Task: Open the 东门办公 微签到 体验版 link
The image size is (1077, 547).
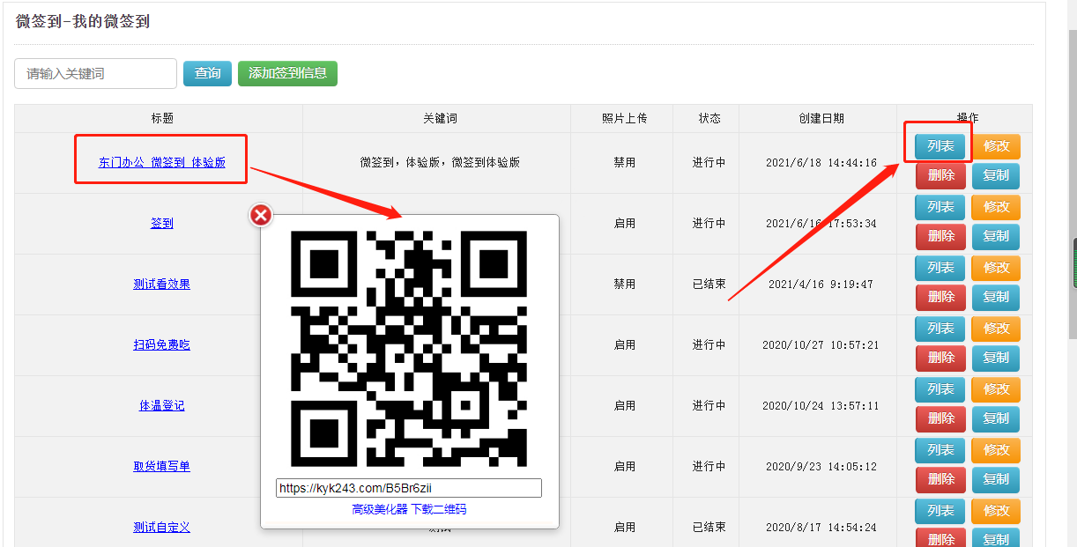Action: pyautogui.click(x=161, y=162)
